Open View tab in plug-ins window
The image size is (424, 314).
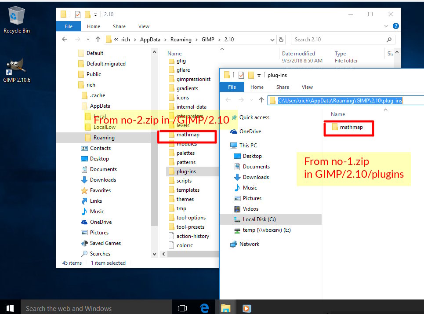pyautogui.click(x=307, y=87)
